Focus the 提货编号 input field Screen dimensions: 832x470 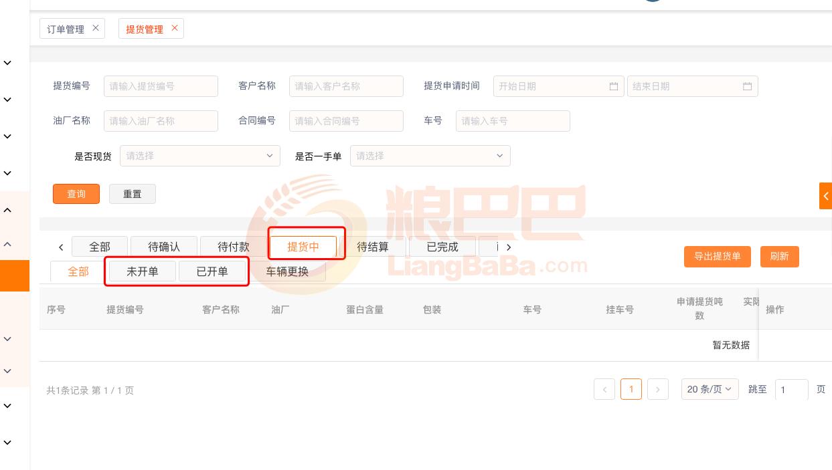coord(161,86)
